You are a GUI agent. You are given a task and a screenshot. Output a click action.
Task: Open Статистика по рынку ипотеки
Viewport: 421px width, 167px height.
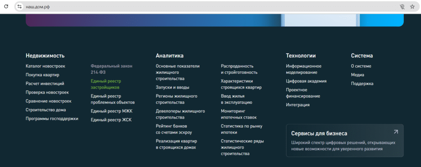pos(241,129)
